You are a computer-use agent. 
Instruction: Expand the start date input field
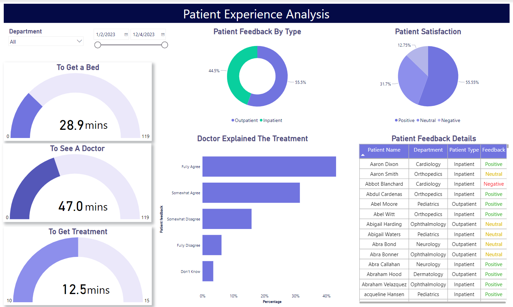pos(111,34)
